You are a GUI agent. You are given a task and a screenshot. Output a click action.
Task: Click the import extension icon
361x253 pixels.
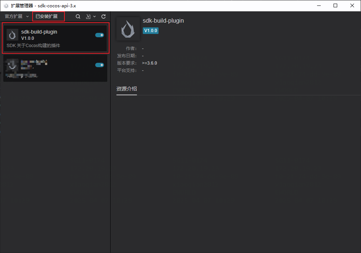88,16
